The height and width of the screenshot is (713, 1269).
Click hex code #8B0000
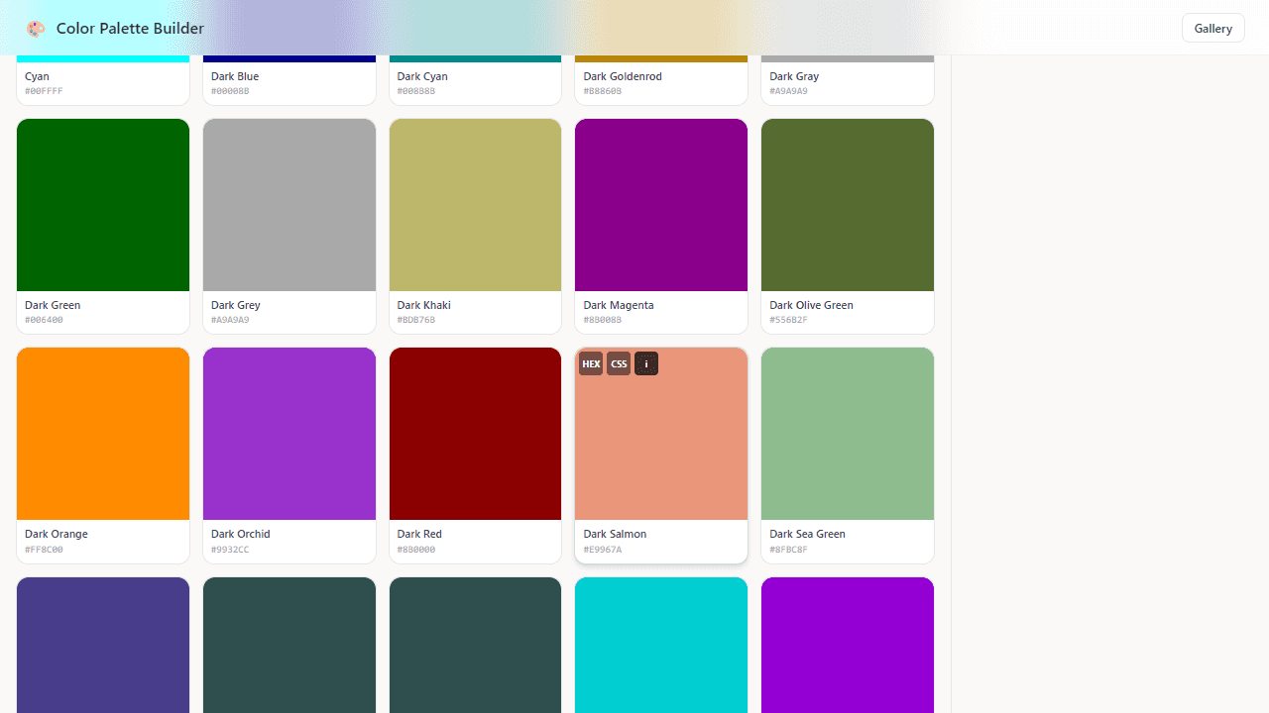coord(416,550)
